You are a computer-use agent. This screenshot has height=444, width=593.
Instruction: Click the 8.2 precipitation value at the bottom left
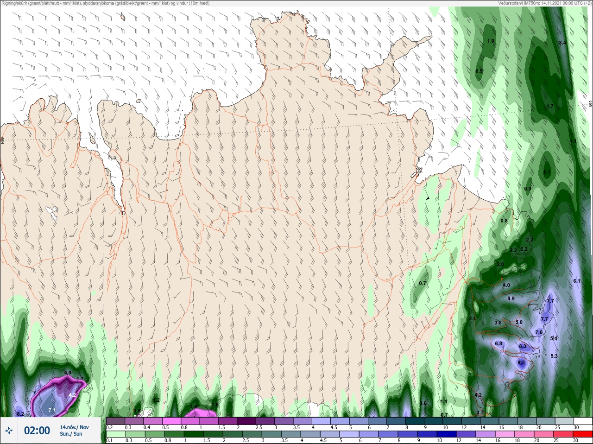pos(20,414)
